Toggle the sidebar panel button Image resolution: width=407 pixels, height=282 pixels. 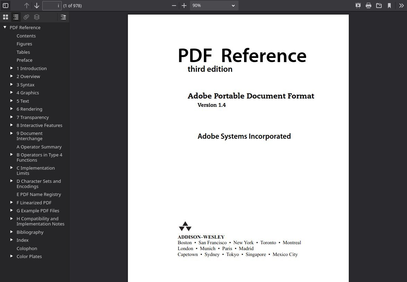pyautogui.click(x=6, y=6)
